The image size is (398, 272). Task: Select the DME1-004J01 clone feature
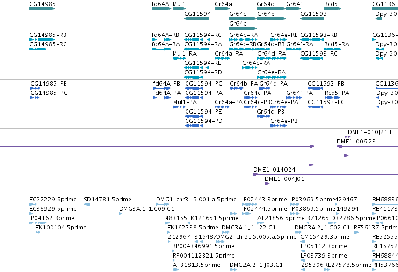tap(331, 184)
